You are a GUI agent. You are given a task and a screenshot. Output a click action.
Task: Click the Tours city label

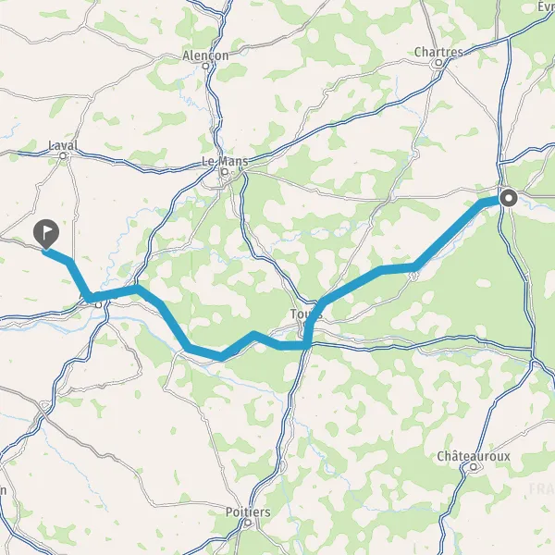coord(306,314)
